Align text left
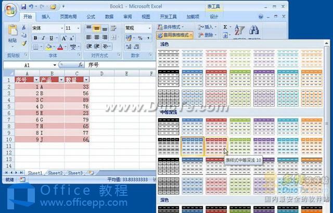This screenshot has width=333, height=213. [89, 37]
